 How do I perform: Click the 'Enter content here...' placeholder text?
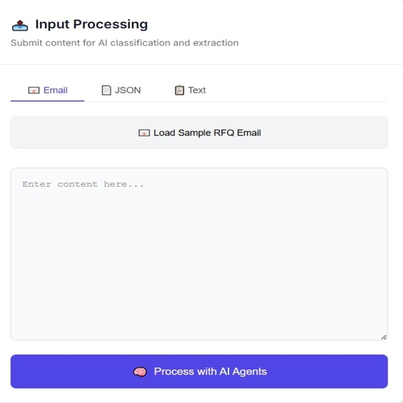tap(83, 184)
